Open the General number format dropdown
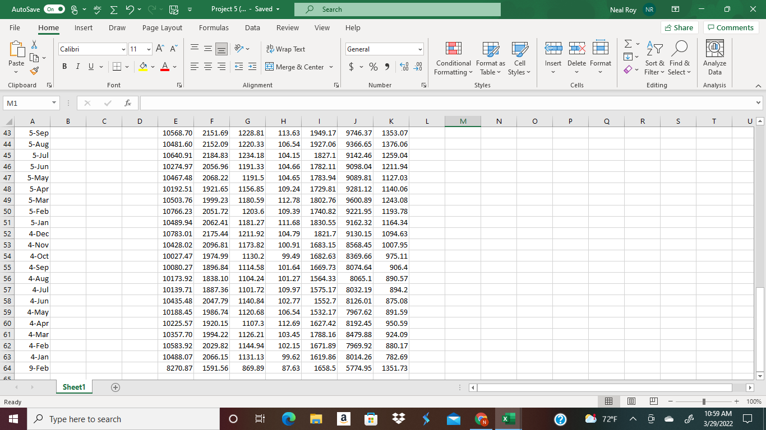The height and width of the screenshot is (430, 766). [421, 49]
